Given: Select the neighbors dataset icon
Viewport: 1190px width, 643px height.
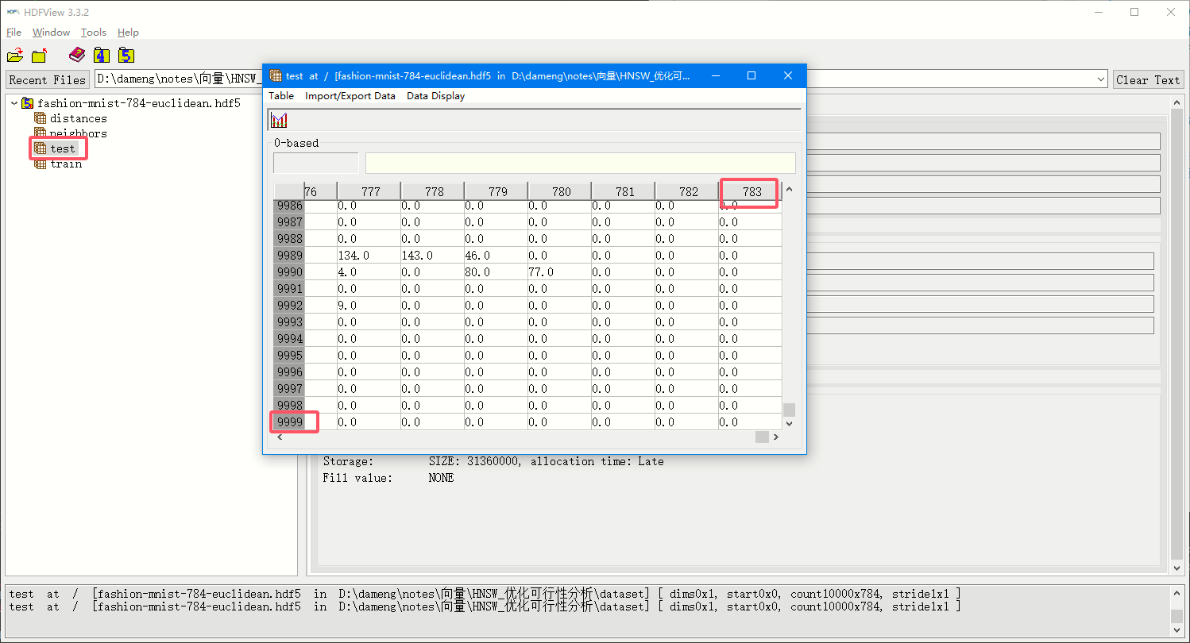Looking at the screenshot, I should pos(41,133).
